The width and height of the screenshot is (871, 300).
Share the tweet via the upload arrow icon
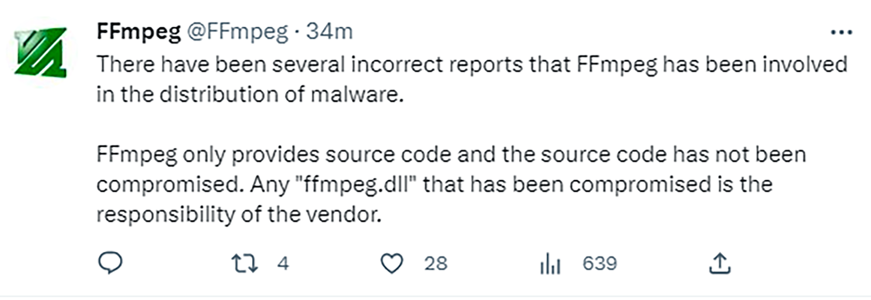tap(719, 263)
